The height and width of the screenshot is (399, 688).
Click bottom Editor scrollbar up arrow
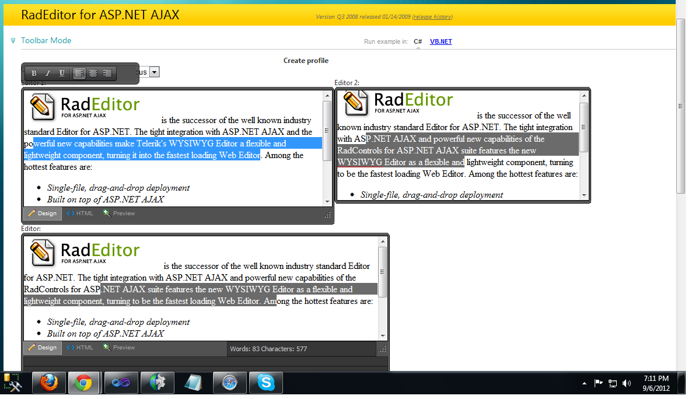[383, 242]
